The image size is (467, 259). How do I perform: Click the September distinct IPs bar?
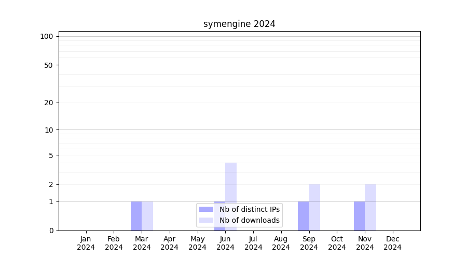pos(303,216)
